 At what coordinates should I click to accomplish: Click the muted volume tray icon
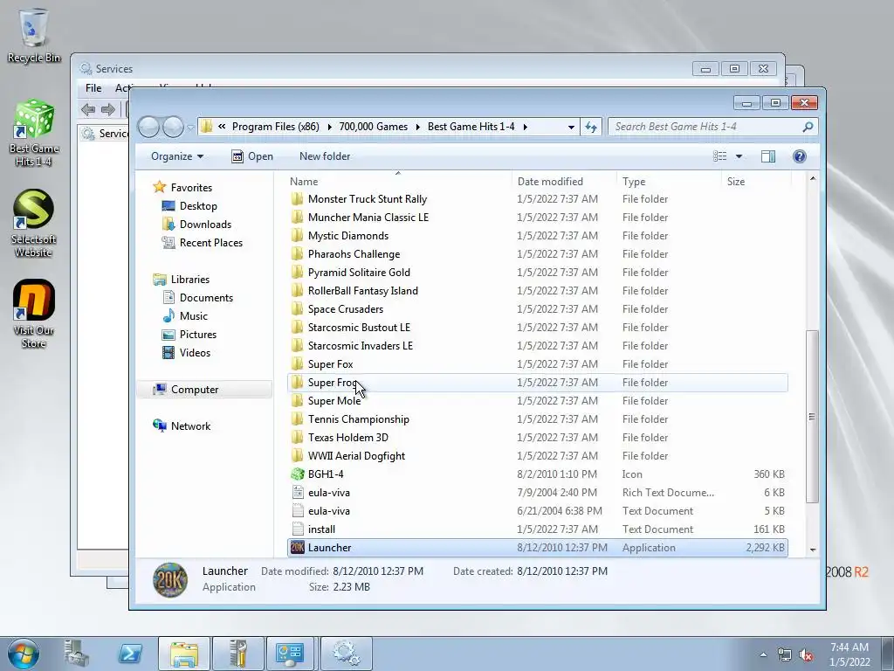(806, 654)
